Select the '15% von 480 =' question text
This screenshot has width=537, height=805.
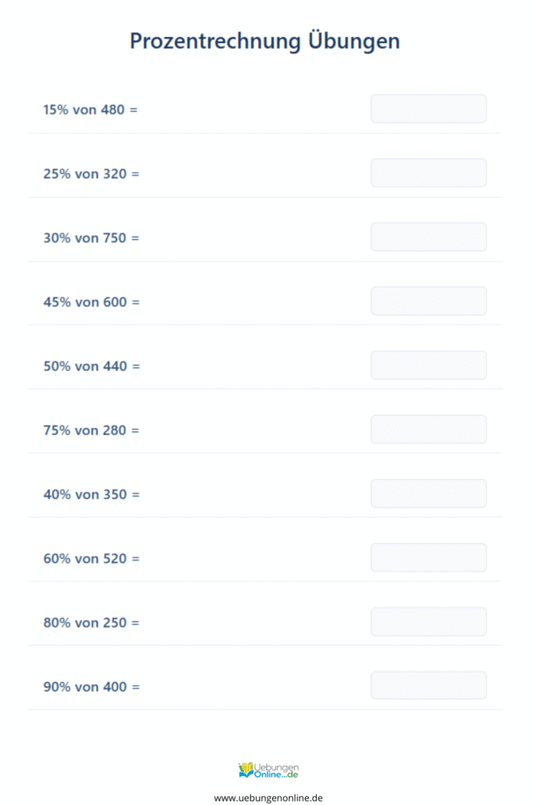(90, 110)
